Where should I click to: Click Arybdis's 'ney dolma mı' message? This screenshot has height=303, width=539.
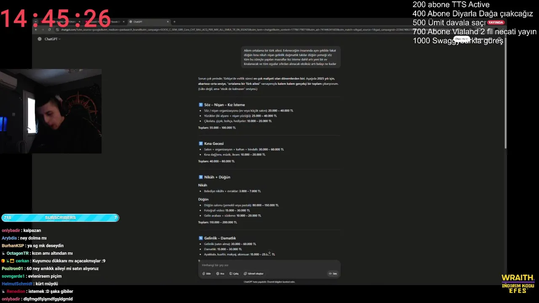24,238
